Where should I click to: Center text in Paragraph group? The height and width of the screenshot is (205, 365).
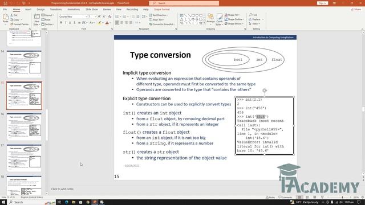coord(121,23)
